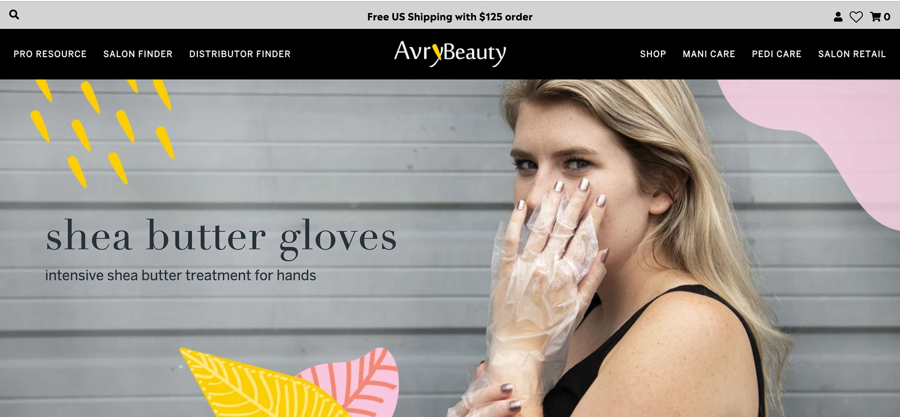
Task: Click the shea butter gloves headline
Action: click(221, 238)
